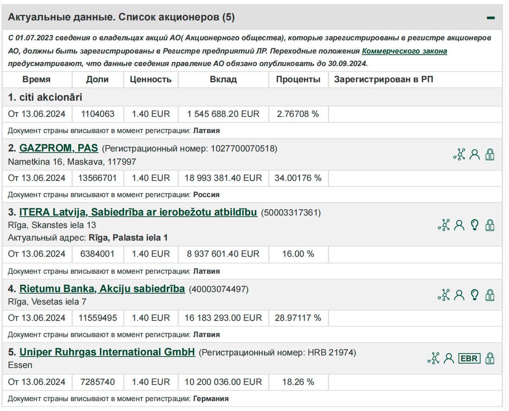This screenshot has height=411, width=509.
Task: Click the lightbulb icon for ITERA Latvija
Action: coord(474,224)
